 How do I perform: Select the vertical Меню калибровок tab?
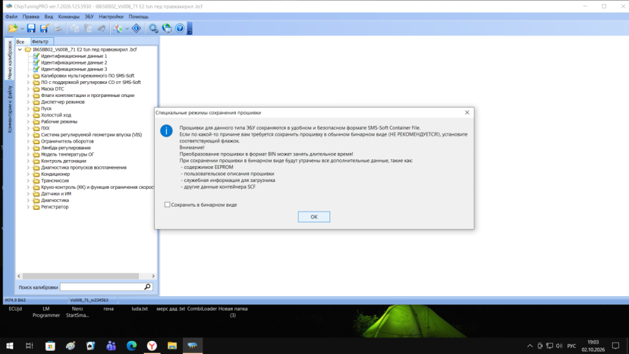pyautogui.click(x=9, y=59)
